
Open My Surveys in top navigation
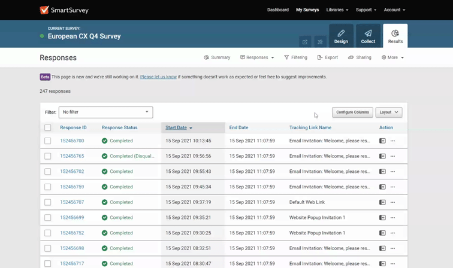tap(307, 10)
